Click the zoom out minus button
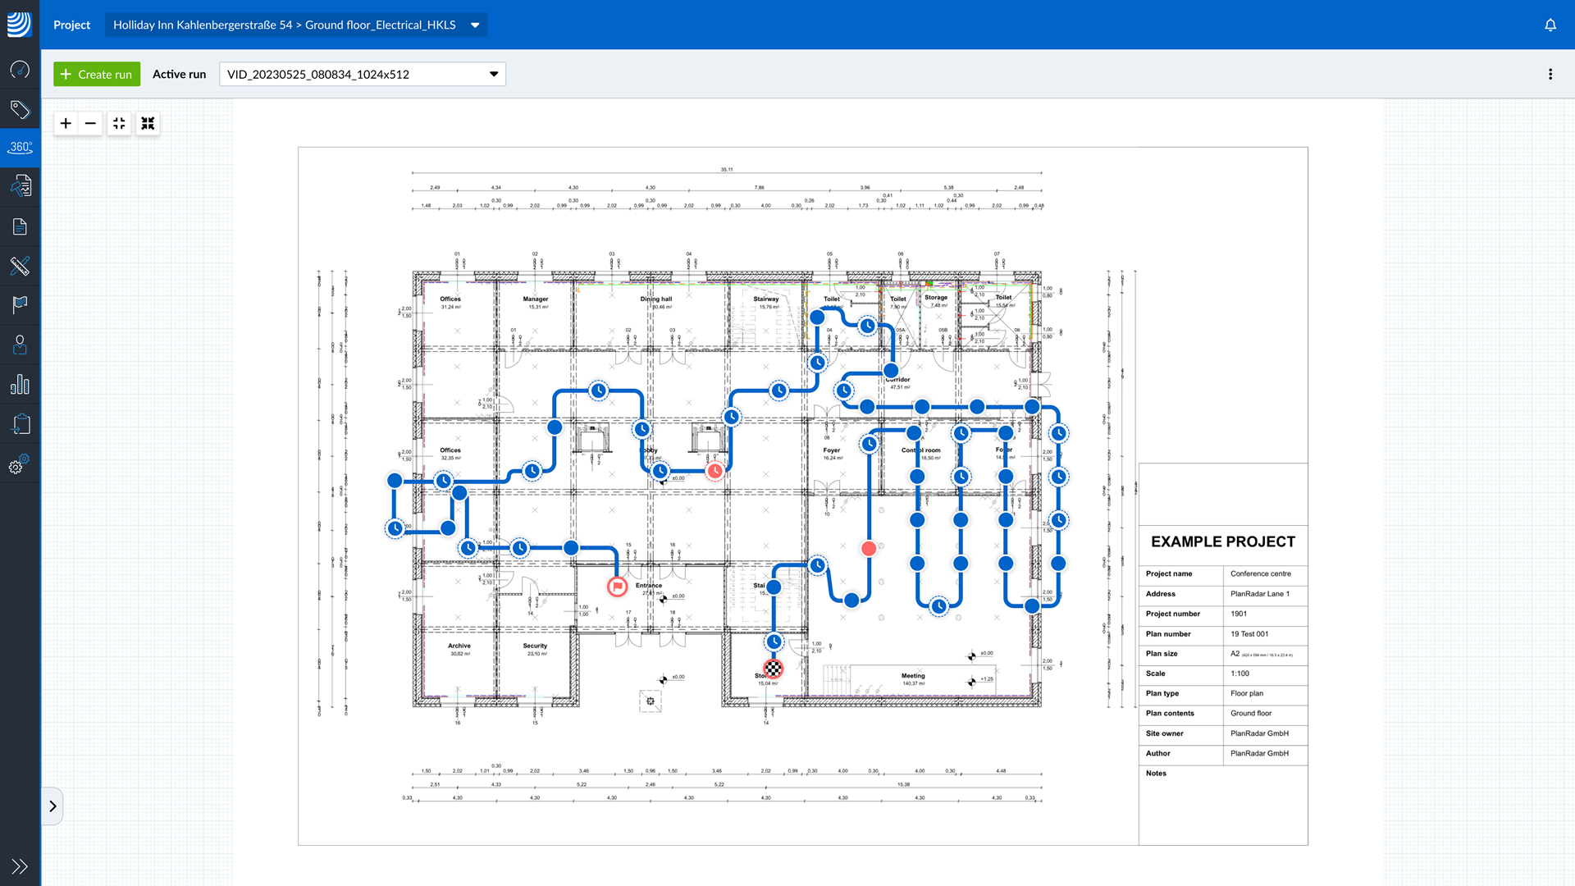The width and height of the screenshot is (1575, 886). coord(90,123)
